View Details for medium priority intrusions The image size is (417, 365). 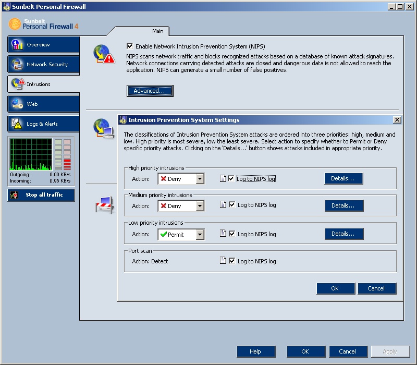click(x=344, y=206)
